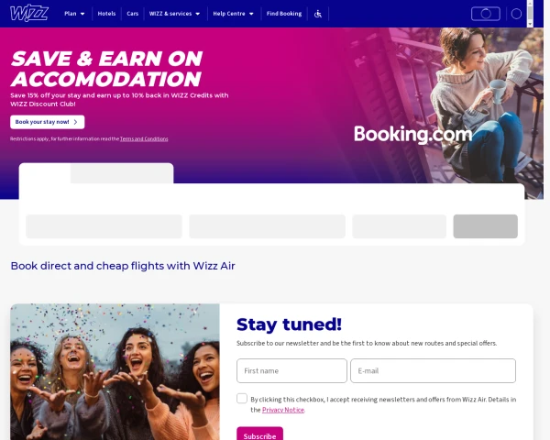
Task: Expand the Plan dropdown menu
Action: pos(74,14)
